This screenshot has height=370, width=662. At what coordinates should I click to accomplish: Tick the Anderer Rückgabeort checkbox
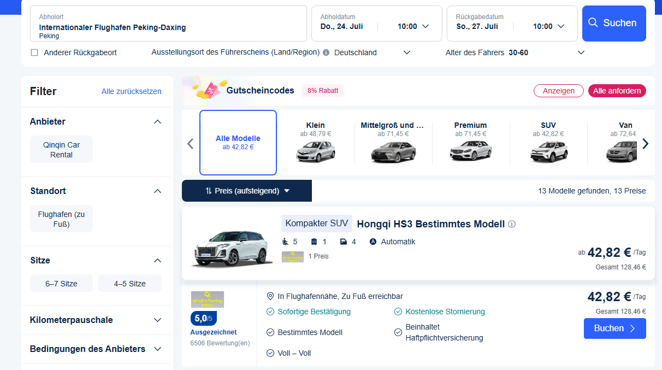tap(34, 52)
